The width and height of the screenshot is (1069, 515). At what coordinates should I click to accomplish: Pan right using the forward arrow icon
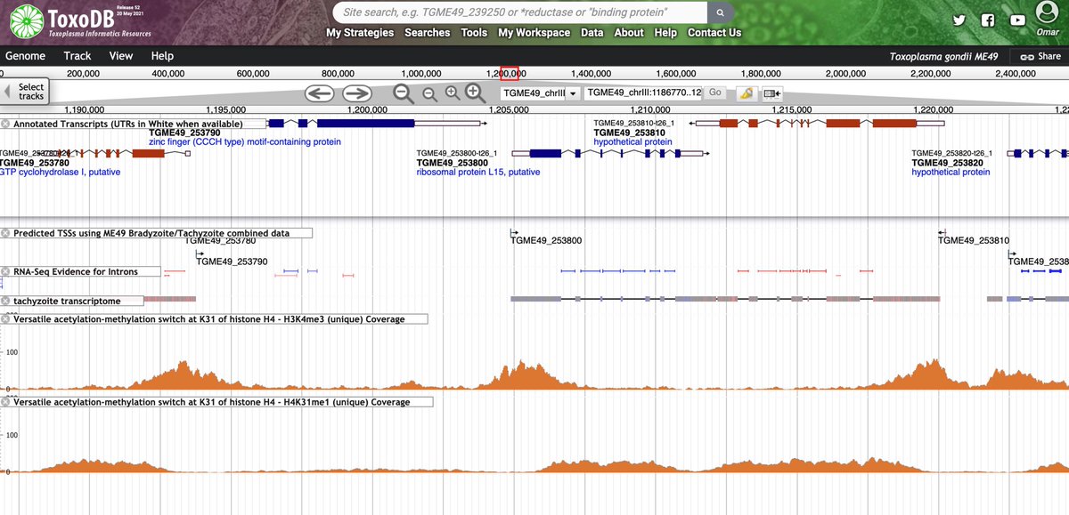[x=355, y=93]
